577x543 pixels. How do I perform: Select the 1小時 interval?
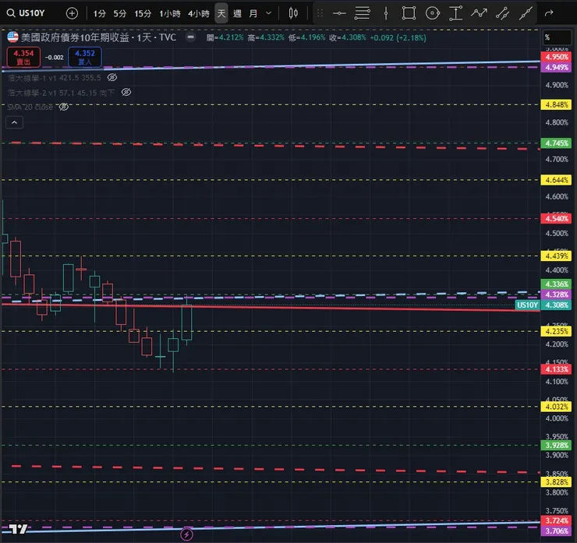170,13
